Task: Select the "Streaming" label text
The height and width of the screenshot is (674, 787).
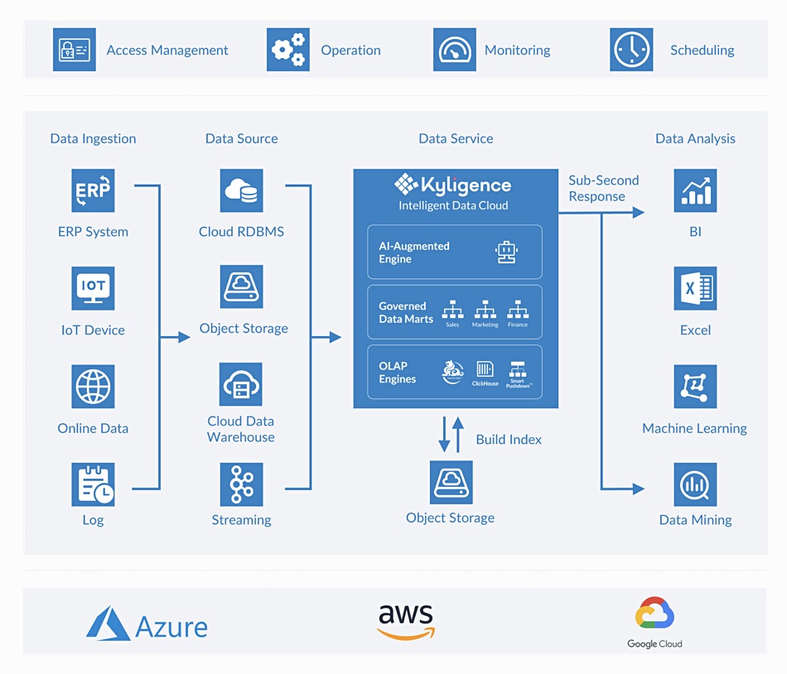Action: coord(241,520)
